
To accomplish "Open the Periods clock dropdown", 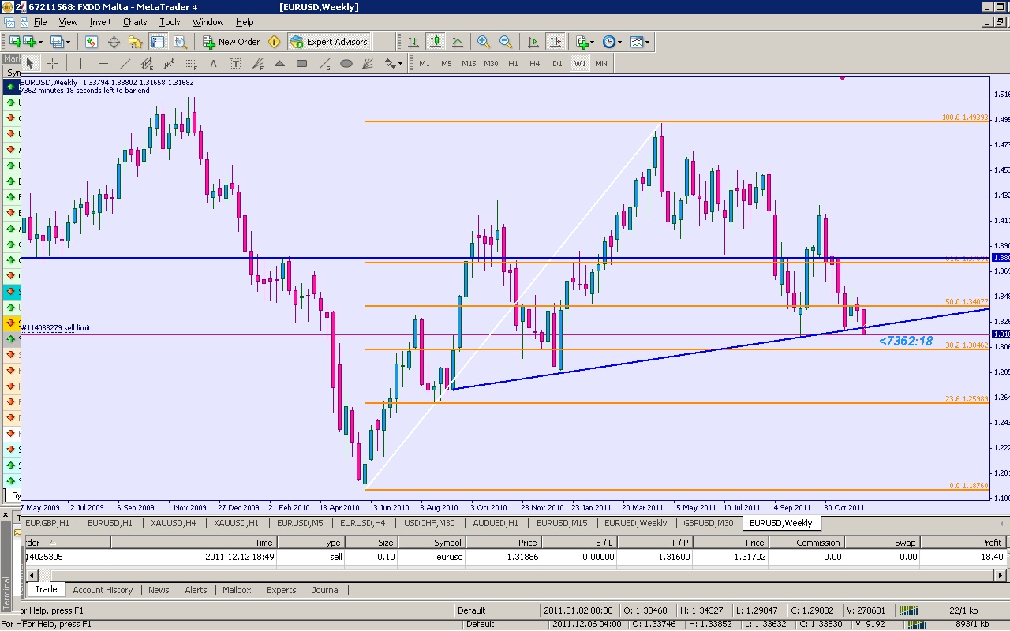I will 612,42.
